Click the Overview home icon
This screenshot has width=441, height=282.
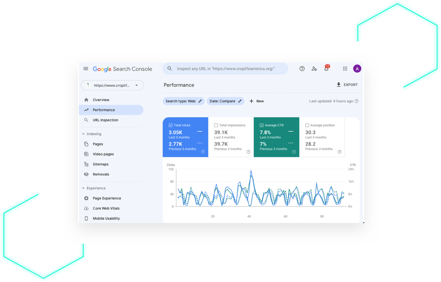[86, 100]
